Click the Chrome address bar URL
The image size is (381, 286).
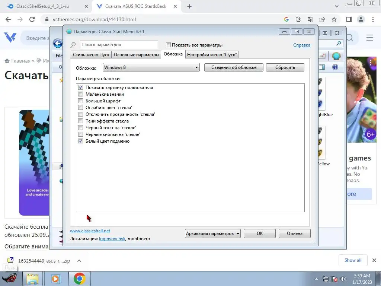(94, 19)
